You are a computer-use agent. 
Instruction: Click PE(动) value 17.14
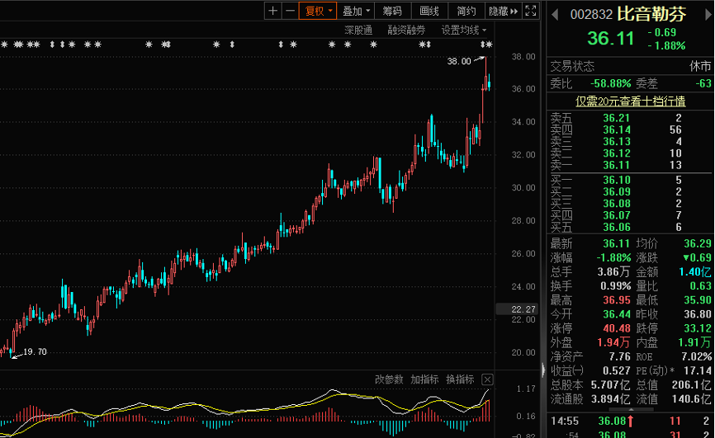click(698, 371)
